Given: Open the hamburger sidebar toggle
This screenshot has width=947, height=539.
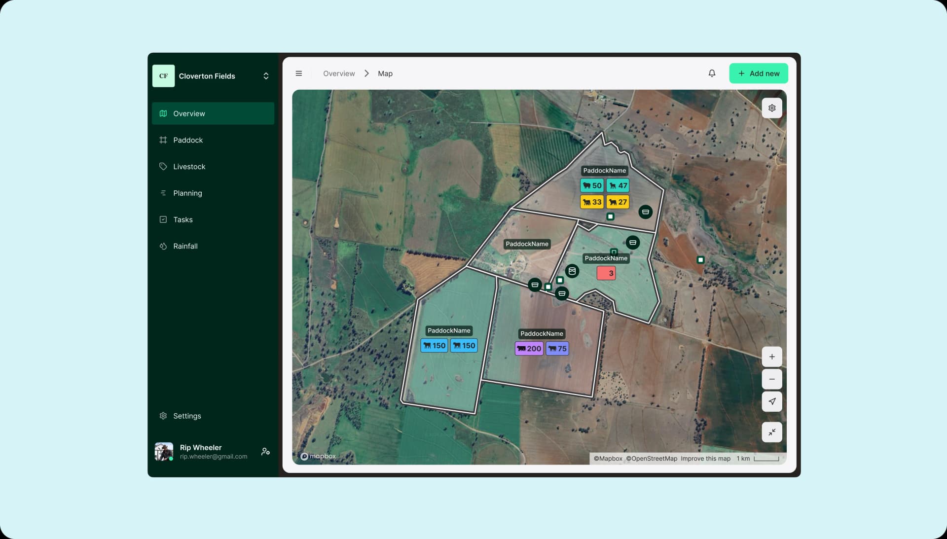Looking at the screenshot, I should (x=298, y=73).
